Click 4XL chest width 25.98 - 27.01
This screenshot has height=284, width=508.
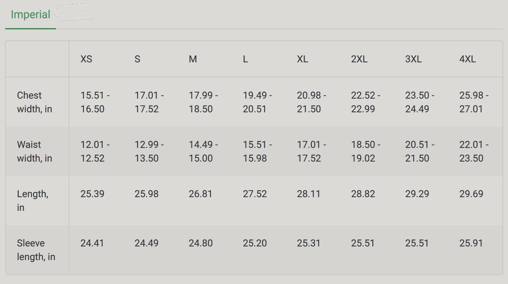point(474,102)
